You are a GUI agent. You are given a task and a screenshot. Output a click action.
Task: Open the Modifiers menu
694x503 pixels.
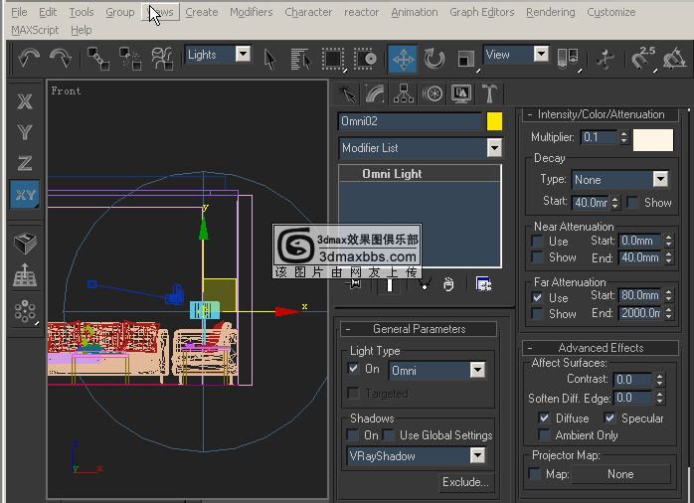pyautogui.click(x=251, y=12)
